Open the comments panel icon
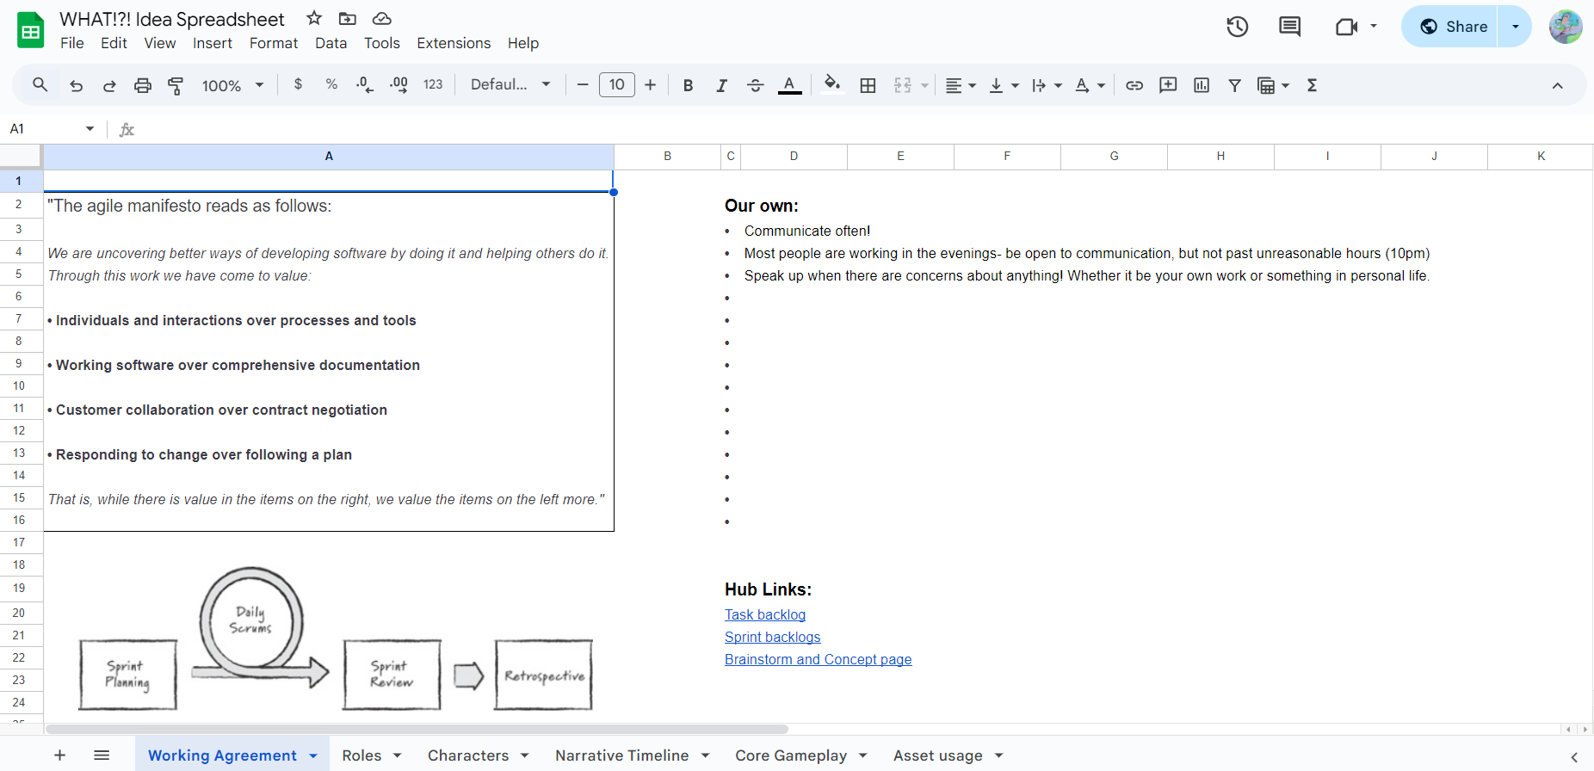Image resolution: width=1594 pixels, height=771 pixels. click(x=1289, y=27)
